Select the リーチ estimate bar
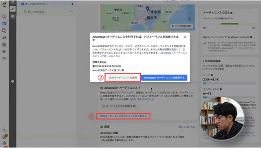Screen dimensions: 261x148 [230, 83]
